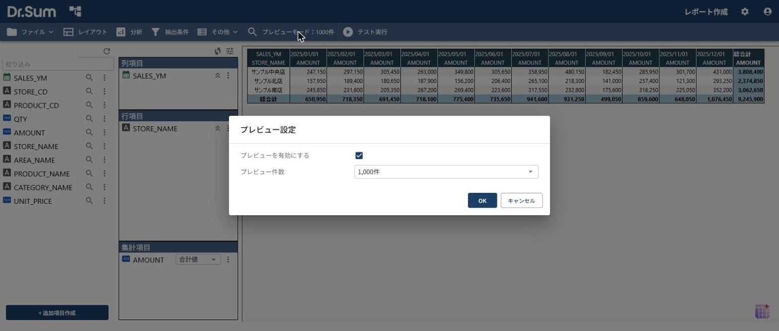Confirm with OK button

click(482, 200)
